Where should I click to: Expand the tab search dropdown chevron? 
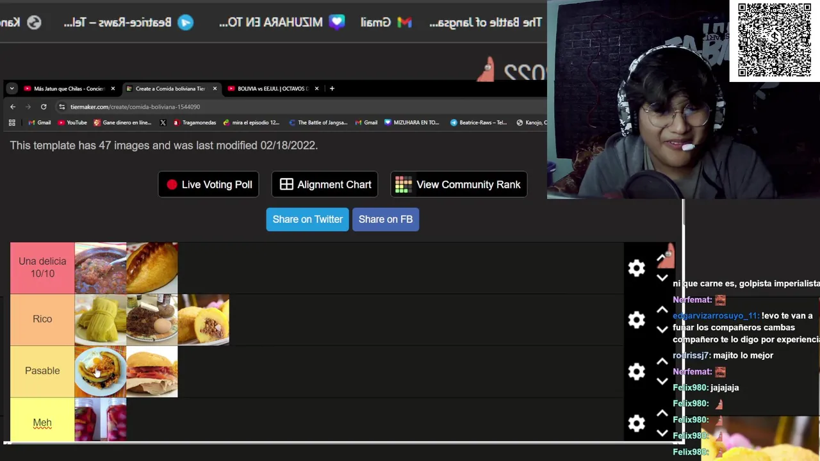(x=12, y=88)
